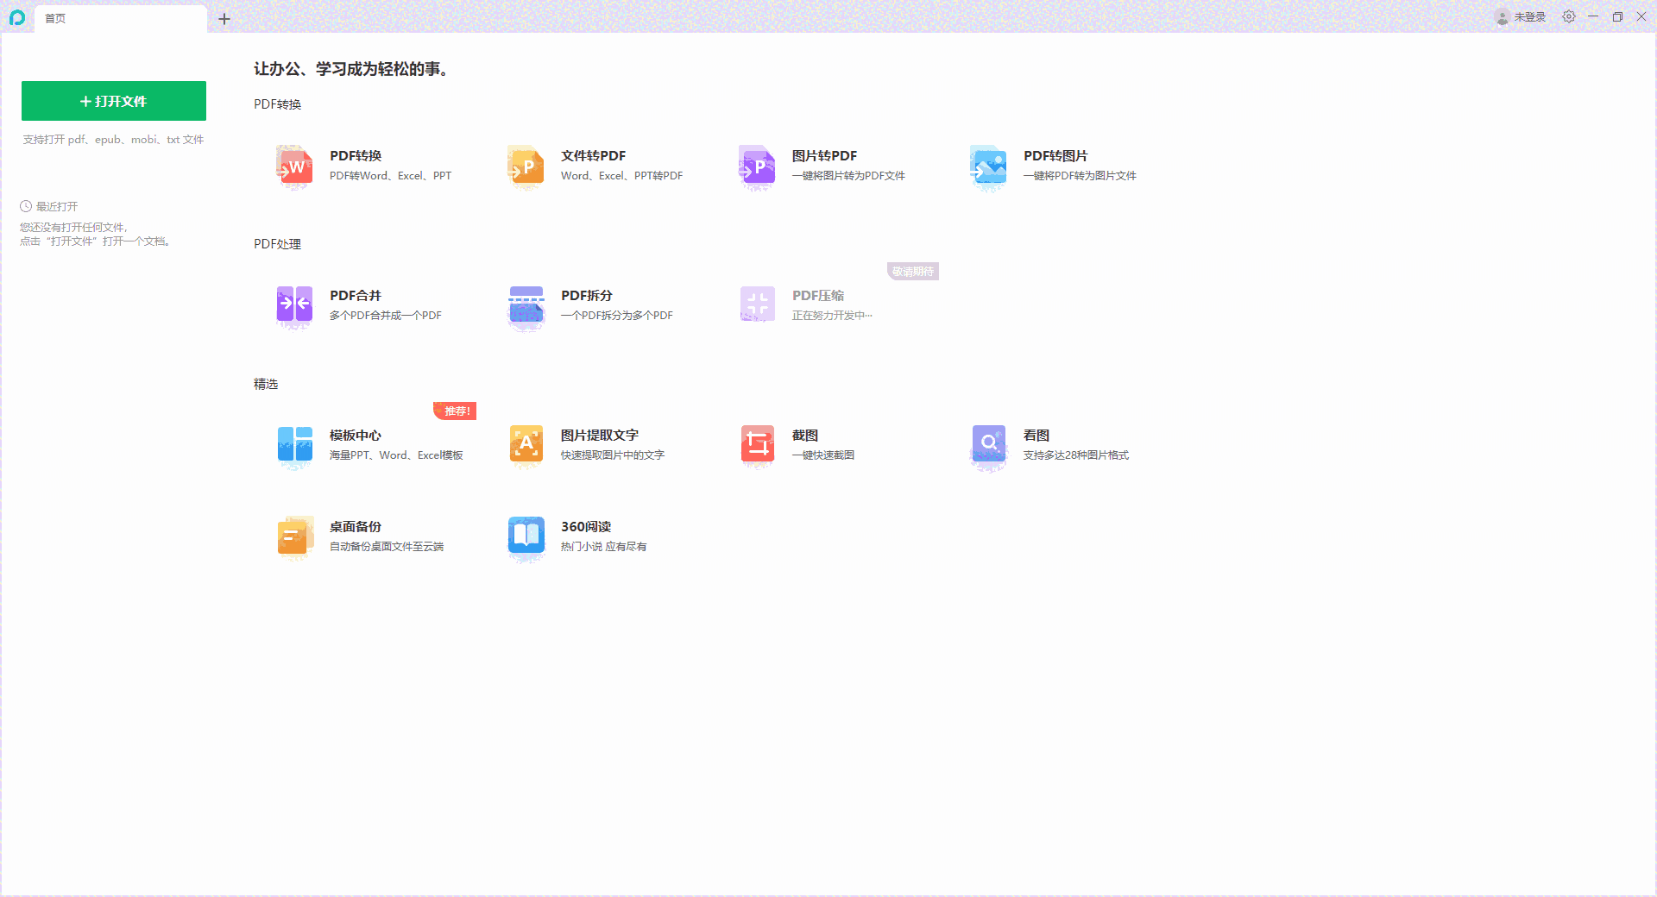Click the green 打开文件 button
Image resolution: width=1657 pixels, height=897 pixels.
pyautogui.click(x=114, y=101)
